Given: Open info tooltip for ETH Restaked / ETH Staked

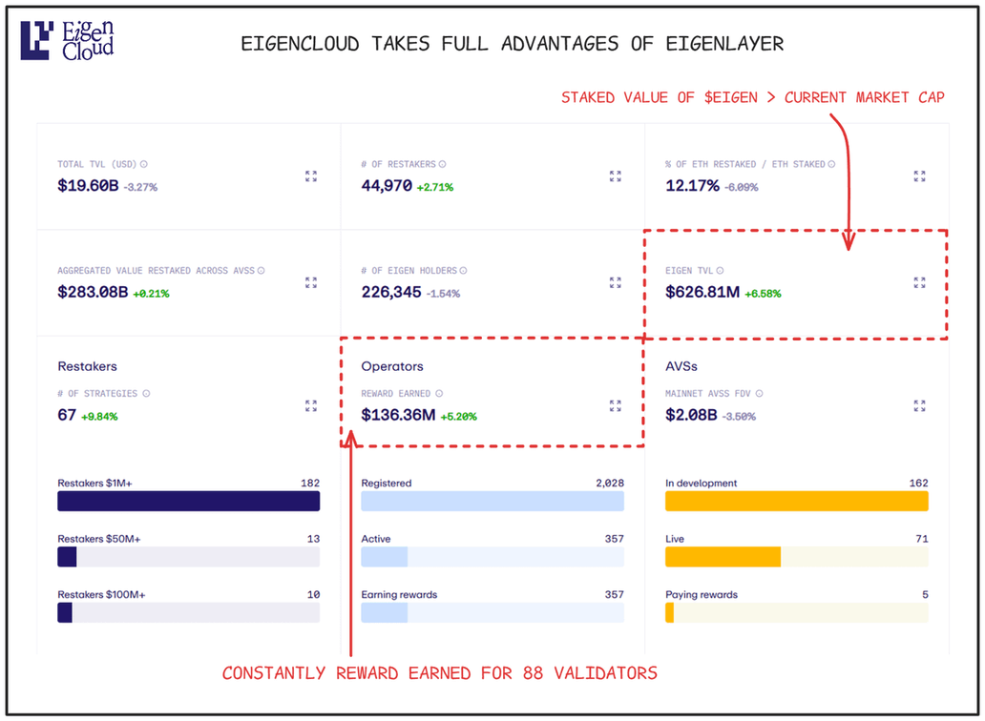Looking at the screenshot, I should point(831,164).
